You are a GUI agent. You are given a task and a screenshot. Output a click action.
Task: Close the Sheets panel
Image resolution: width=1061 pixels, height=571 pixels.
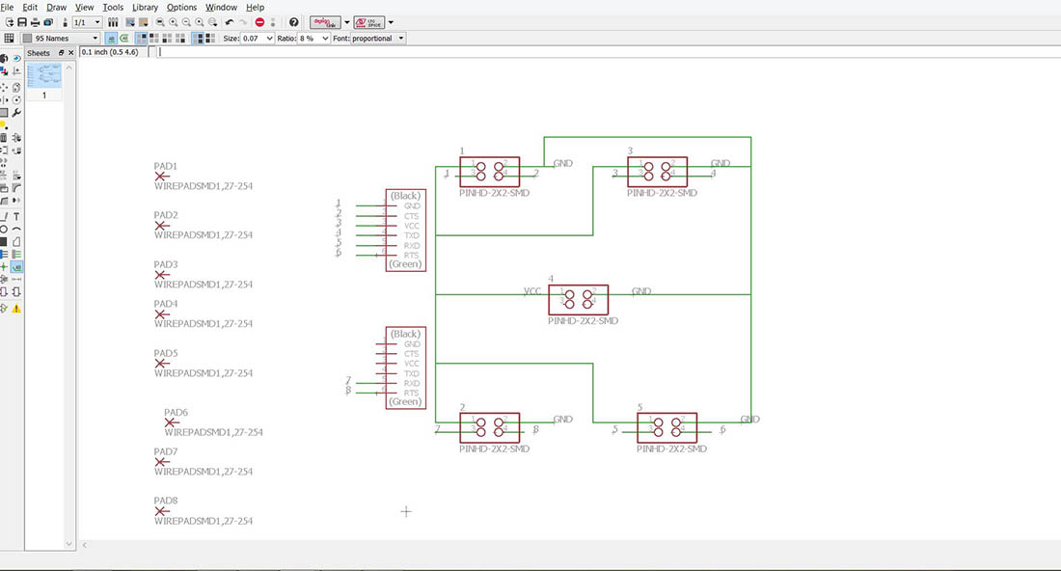[x=71, y=53]
